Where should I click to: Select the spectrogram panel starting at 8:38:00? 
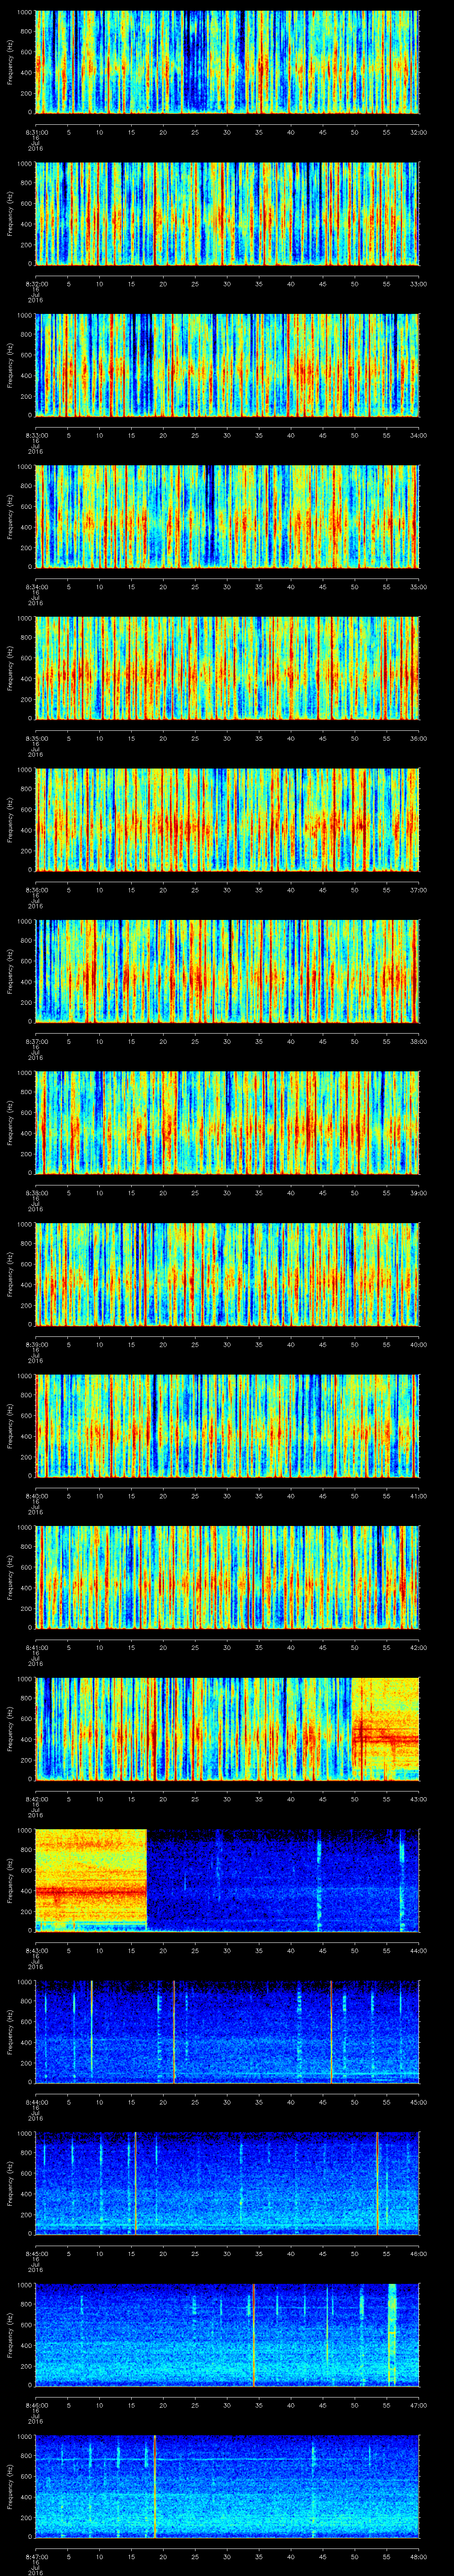[227, 1122]
